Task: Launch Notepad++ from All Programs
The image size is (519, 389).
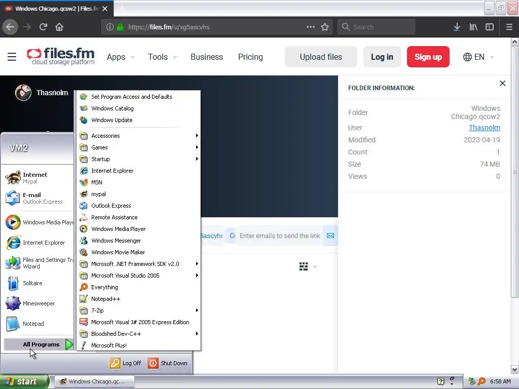Action: (139, 299)
